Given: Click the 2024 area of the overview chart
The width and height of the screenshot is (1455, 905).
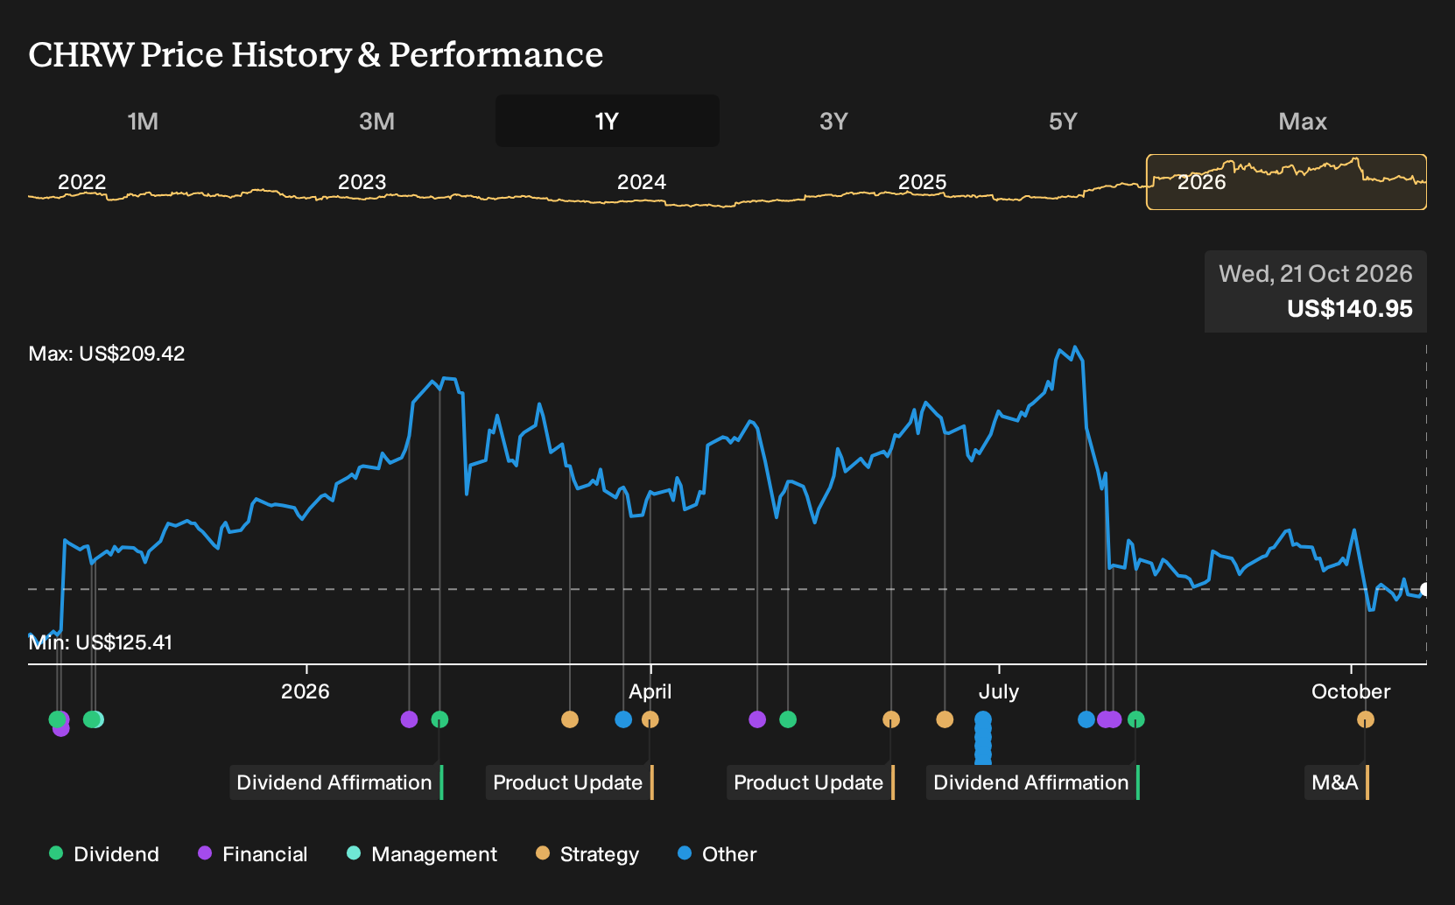Looking at the screenshot, I should point(642,182).
